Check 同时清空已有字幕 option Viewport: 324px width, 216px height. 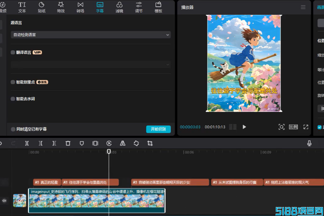click(x=13, y=129)
